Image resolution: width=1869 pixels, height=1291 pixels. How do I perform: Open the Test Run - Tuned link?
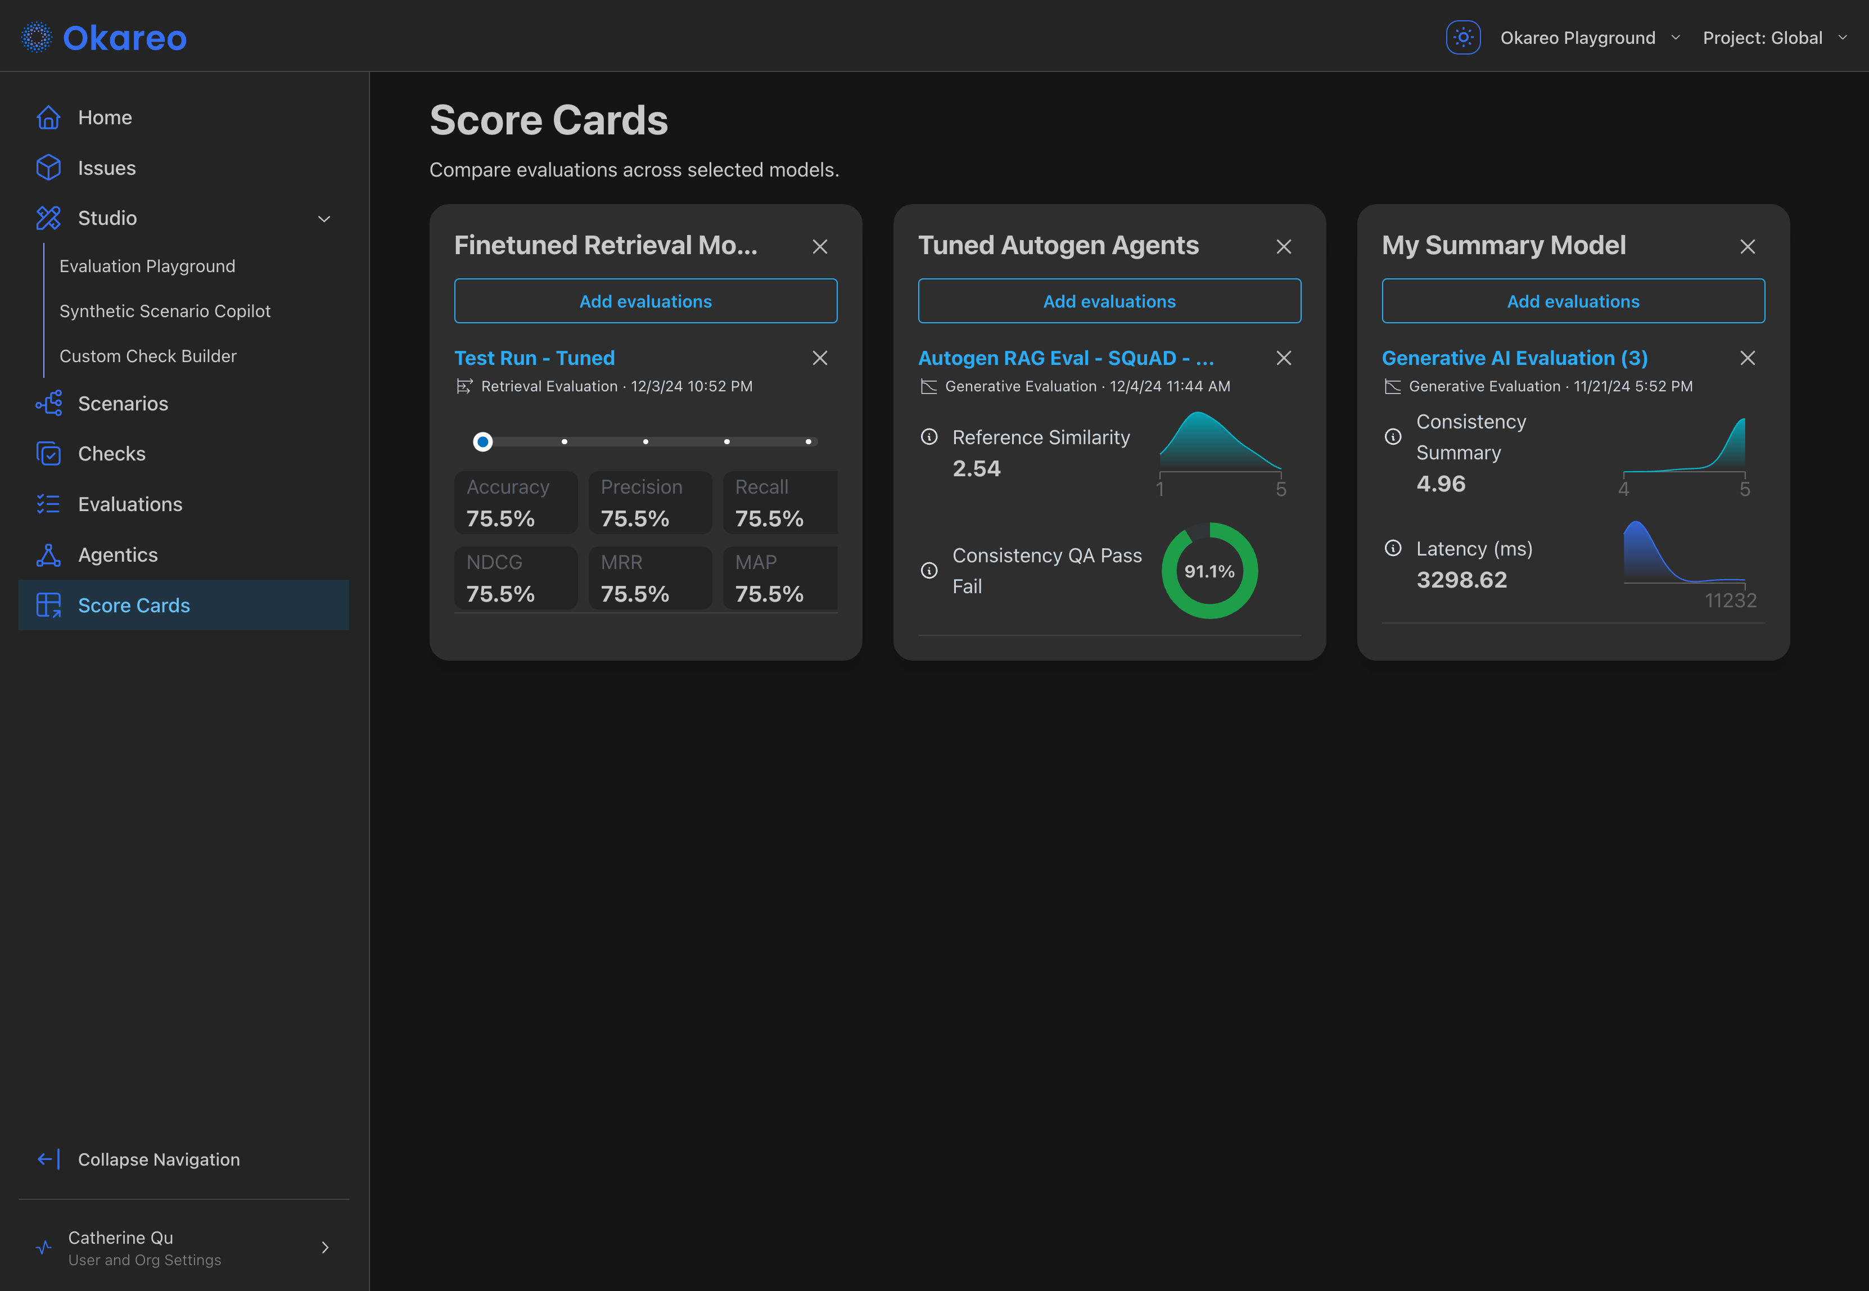(x=534, y=358)
